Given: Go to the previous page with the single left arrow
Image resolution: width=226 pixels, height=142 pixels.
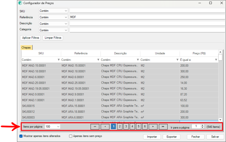Looking at the screenshot, I should coord(105,127).
